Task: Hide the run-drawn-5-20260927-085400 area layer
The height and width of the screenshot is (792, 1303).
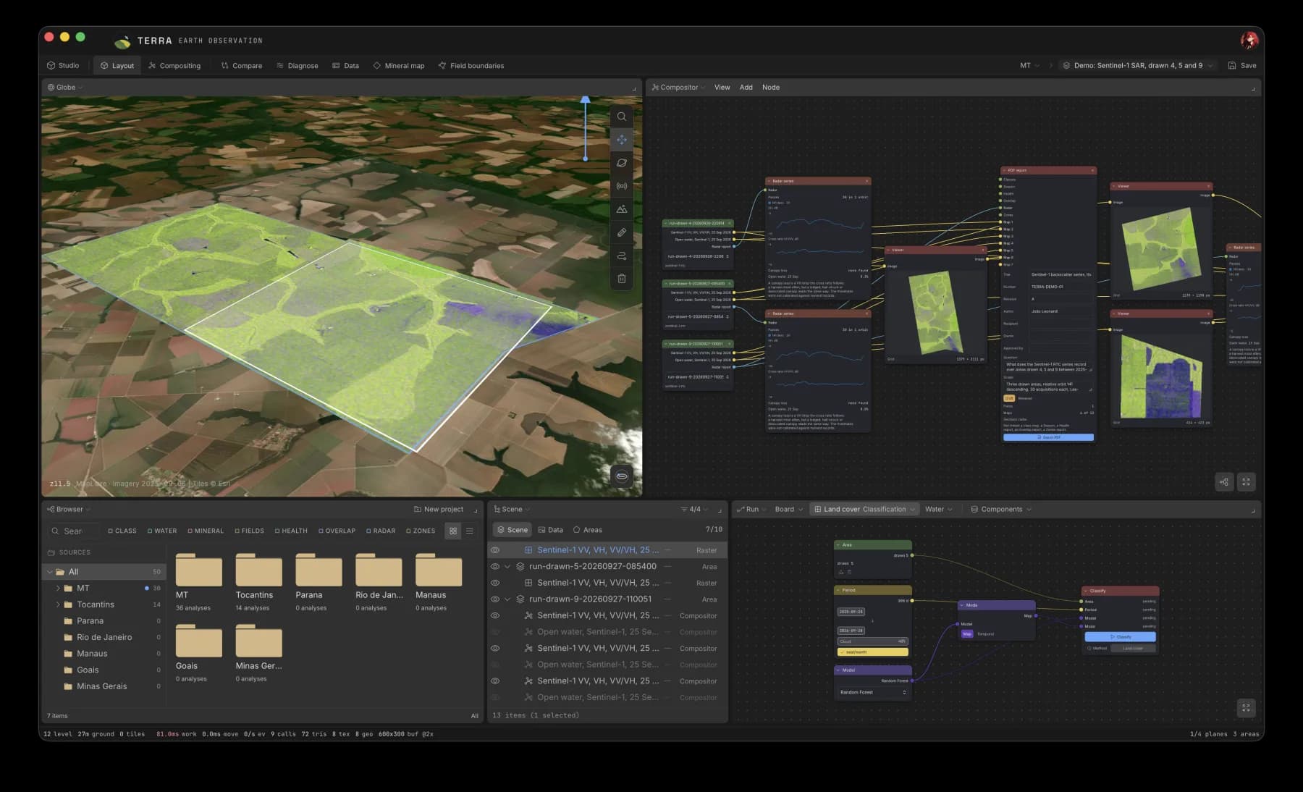Action: click(x=495, y=567)
